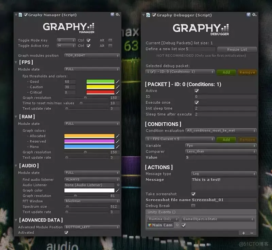This screenshot has width=272, height=250.
Task: Disable the Graphy Manager script component
Action: [x=26, y=15]
